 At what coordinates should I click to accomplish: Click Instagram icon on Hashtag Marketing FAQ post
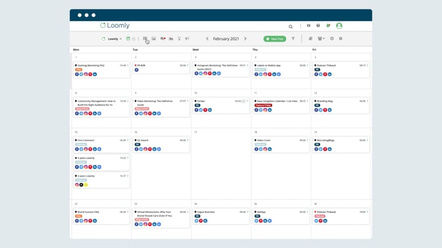[x=86, y=74]
